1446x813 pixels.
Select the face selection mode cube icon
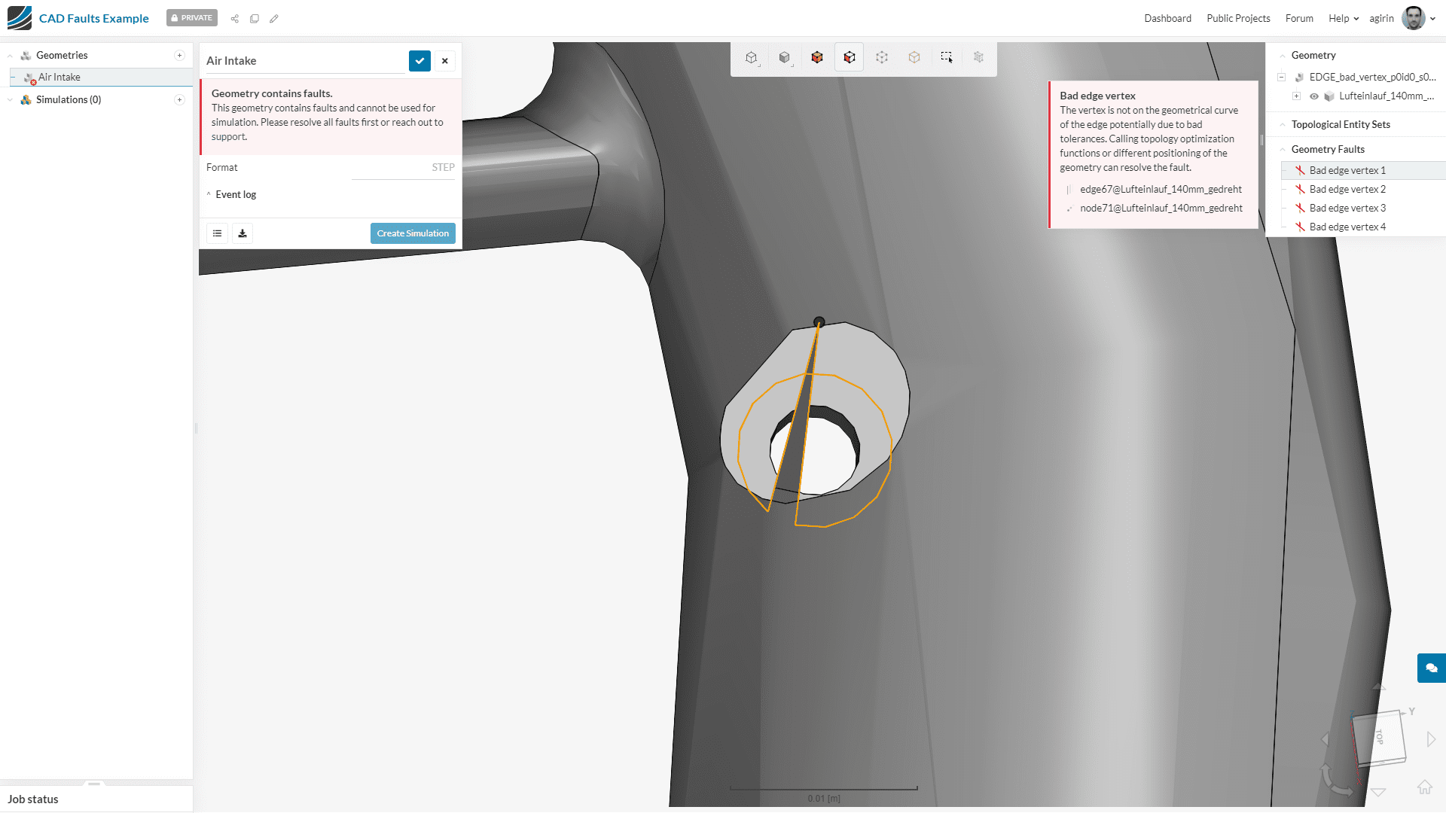coord(850,57)
